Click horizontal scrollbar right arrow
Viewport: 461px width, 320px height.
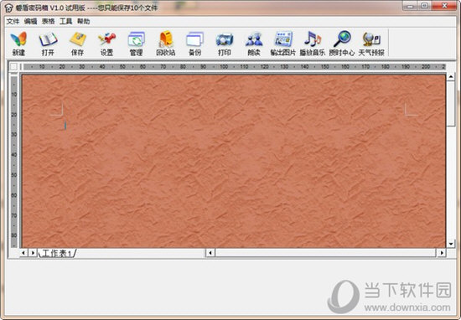point(441,253)
